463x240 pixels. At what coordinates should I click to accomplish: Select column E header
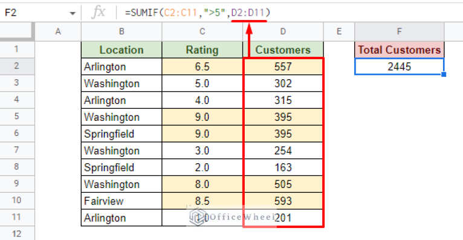click(x=339, y=31)
